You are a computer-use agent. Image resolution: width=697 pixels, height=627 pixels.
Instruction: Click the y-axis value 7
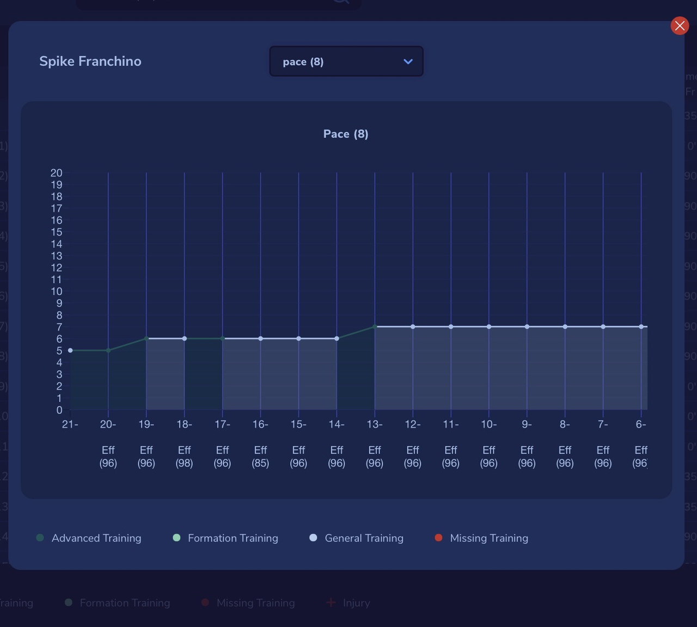(x=59, y=327)
